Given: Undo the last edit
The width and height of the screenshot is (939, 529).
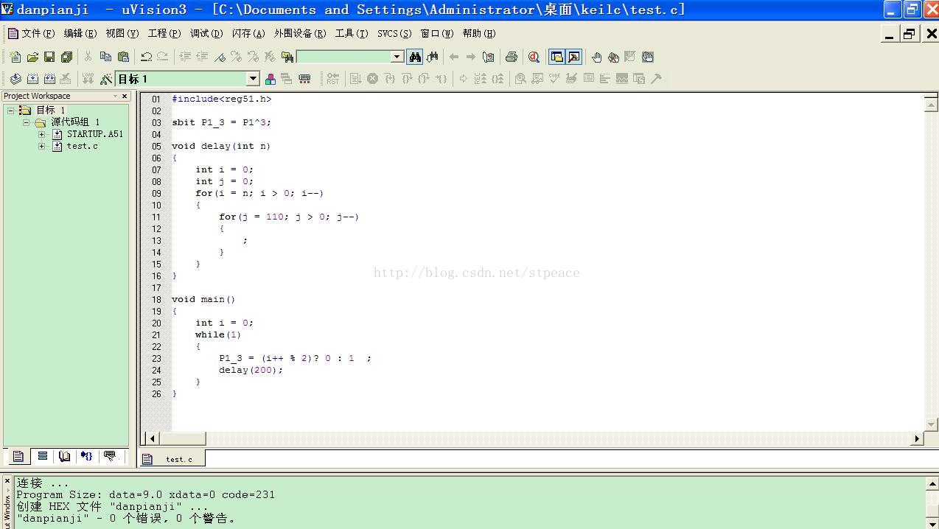Looking at the screenshot, I should 146,57.
